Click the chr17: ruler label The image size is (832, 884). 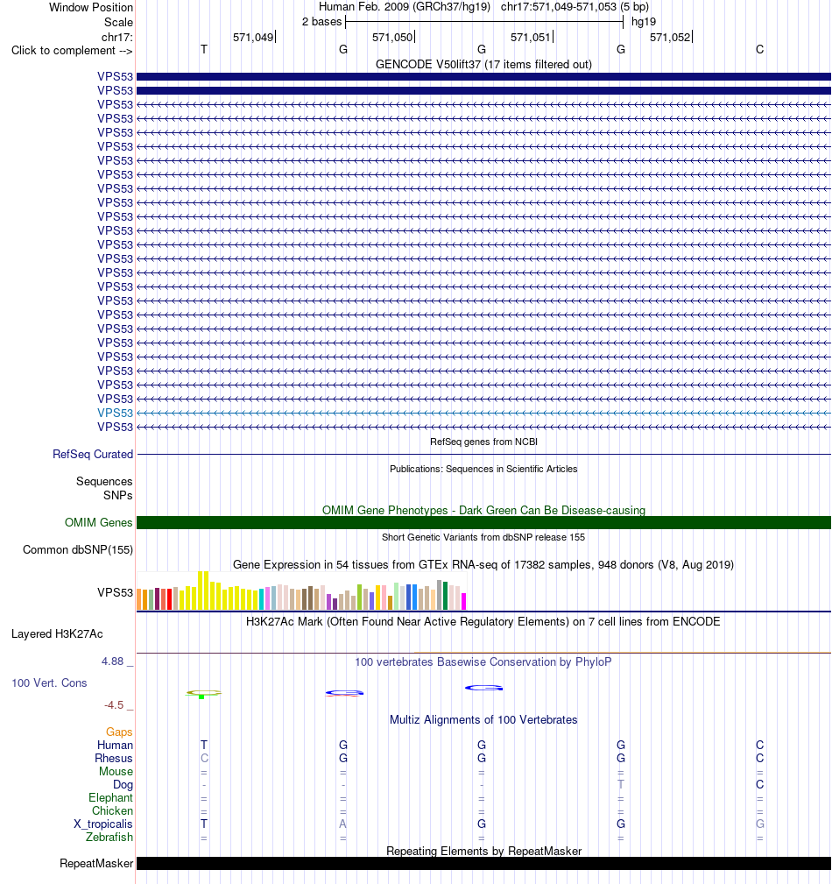[117, 37]
